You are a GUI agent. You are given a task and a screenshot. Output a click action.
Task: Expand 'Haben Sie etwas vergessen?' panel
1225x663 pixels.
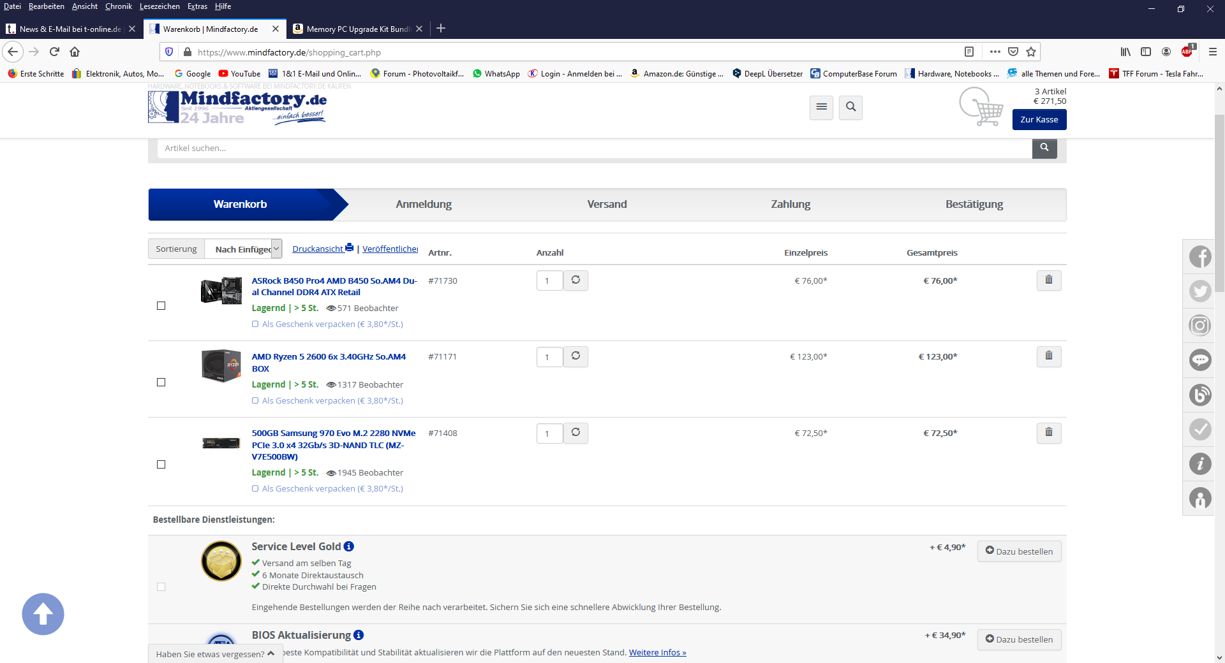click(216, 654)
